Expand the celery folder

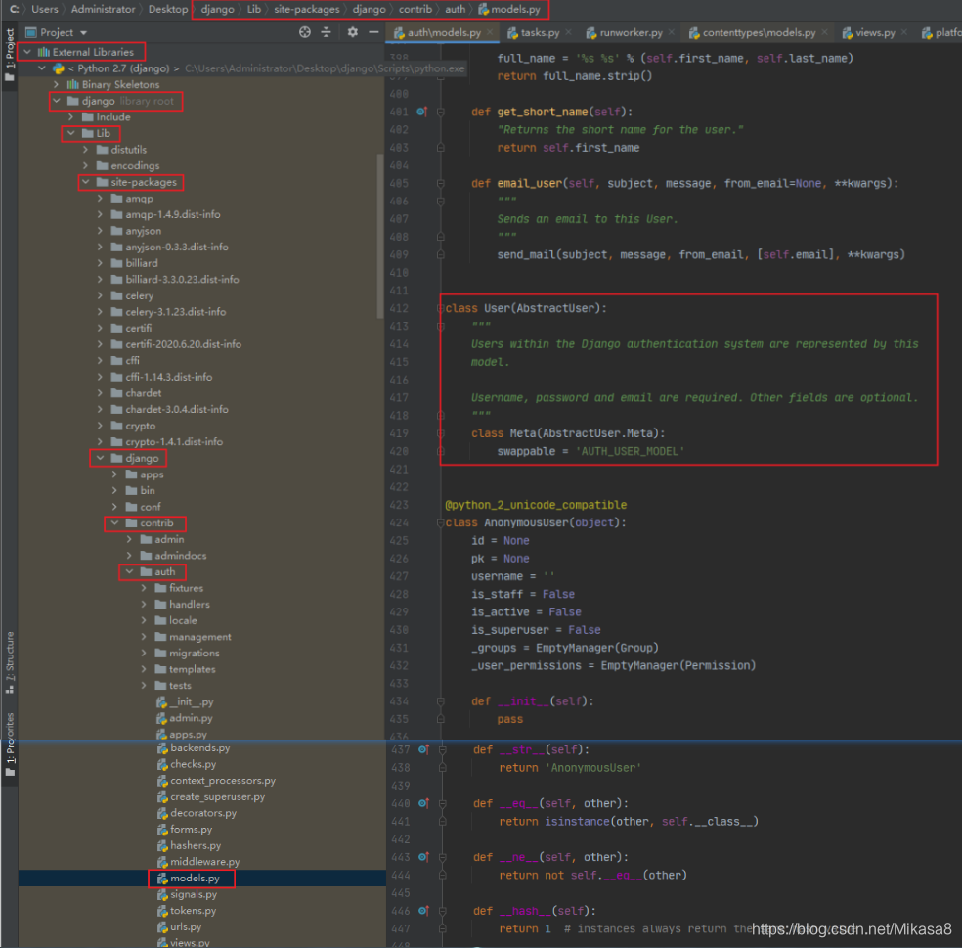tap(100, 295)
